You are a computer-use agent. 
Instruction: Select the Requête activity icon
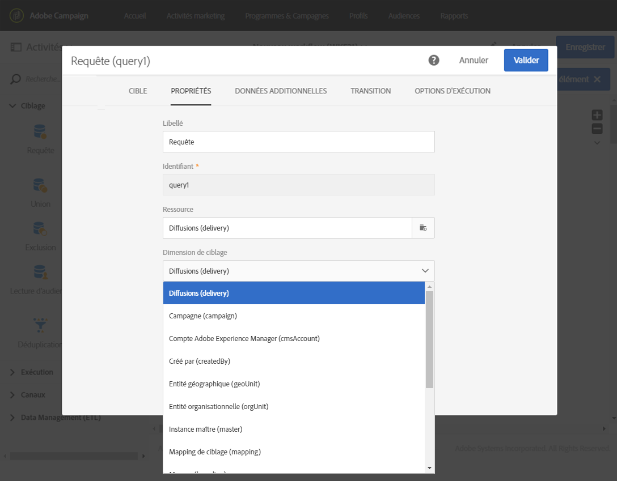[40, 132]
